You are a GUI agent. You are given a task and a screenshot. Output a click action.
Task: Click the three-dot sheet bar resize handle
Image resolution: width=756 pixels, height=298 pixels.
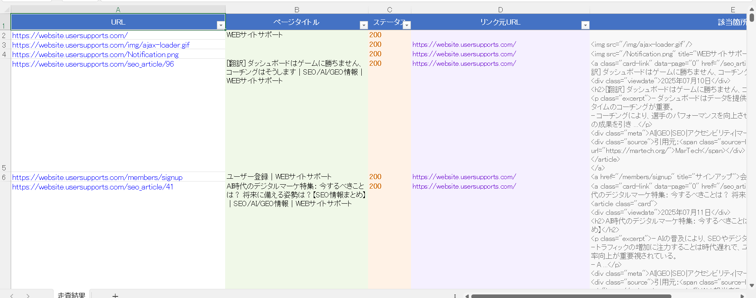pos(455,295)
